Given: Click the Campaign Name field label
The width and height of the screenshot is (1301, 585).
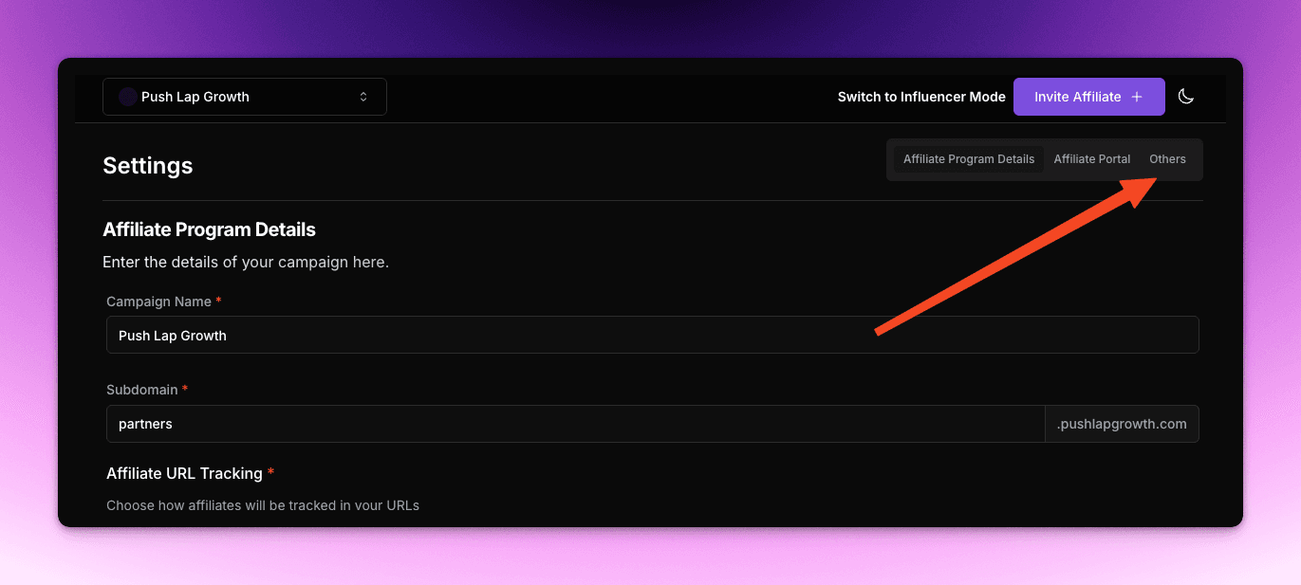Looking at the screenshot, I should pos(158,302).
